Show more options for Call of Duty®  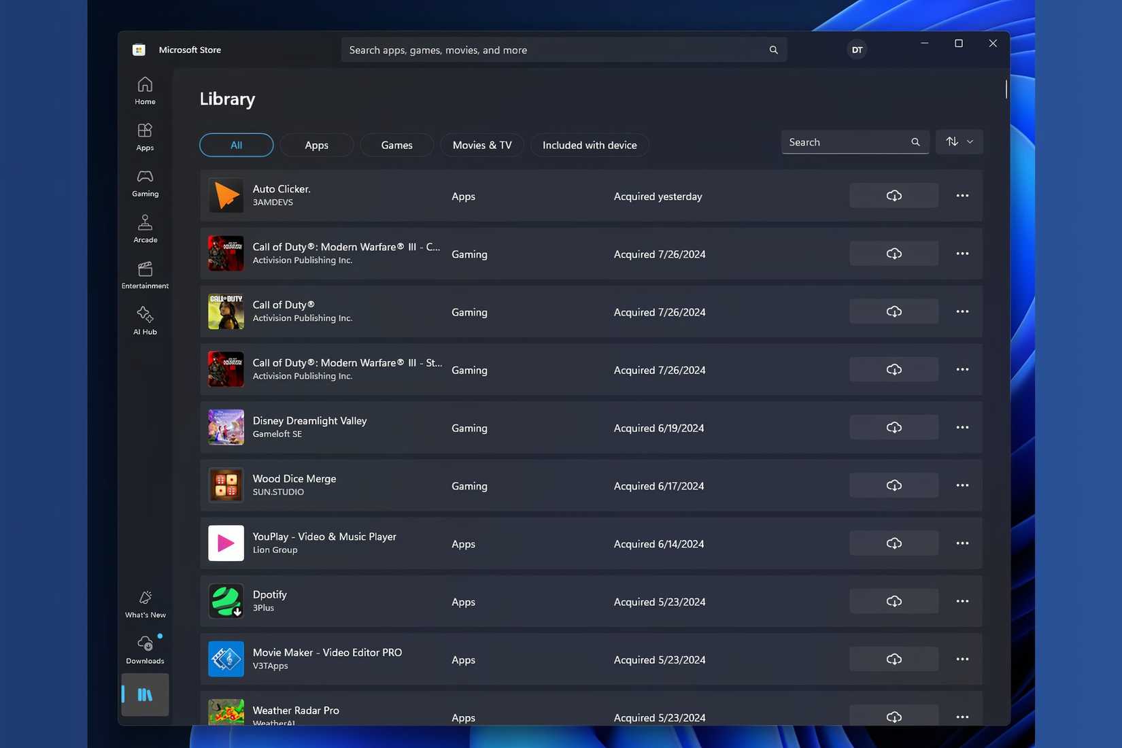(x=962, y=311)
